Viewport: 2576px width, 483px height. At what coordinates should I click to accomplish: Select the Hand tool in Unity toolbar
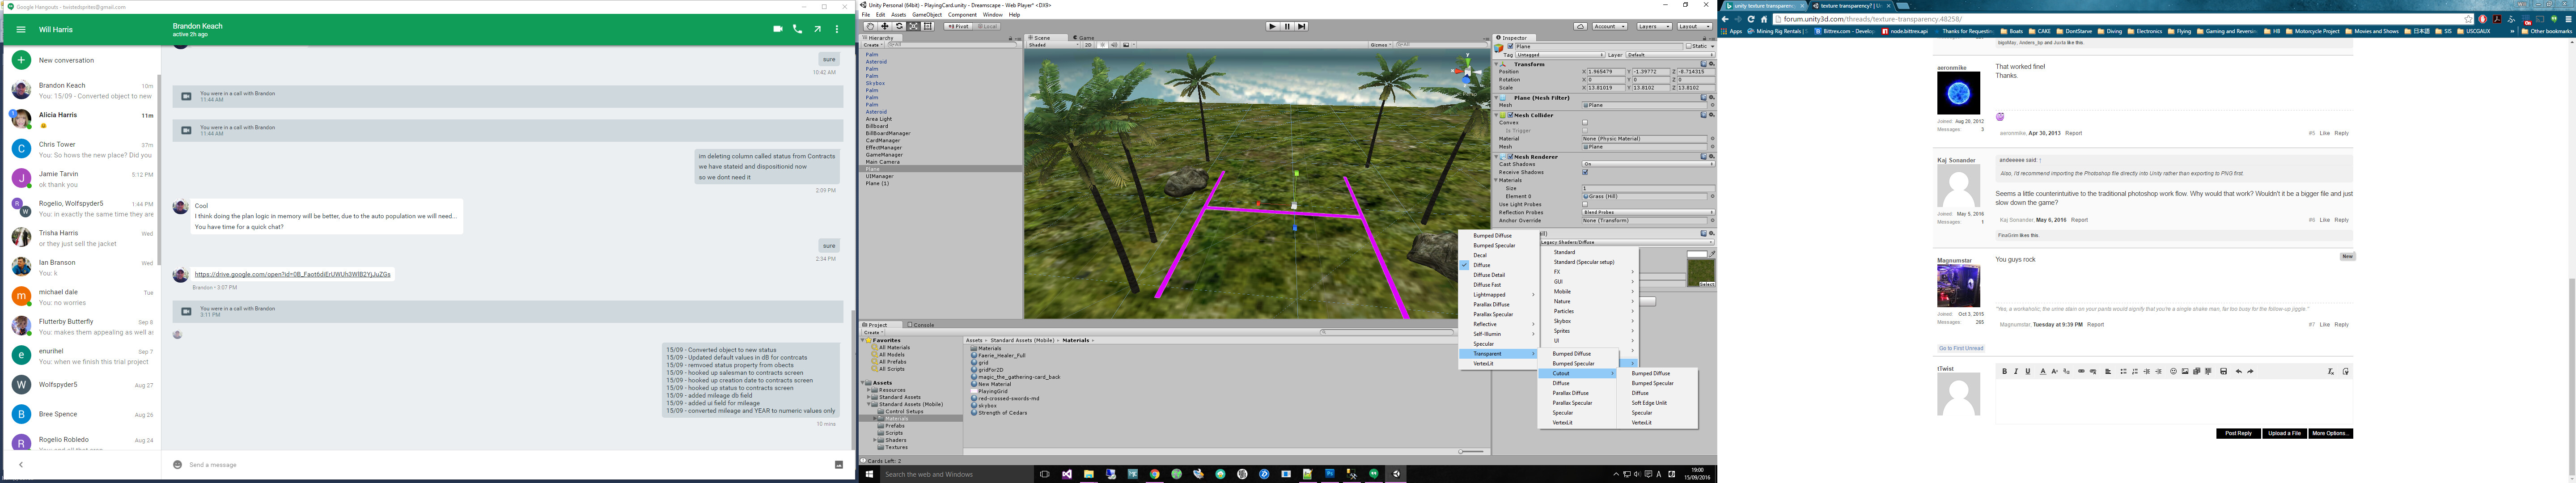(x=870, y=26)
